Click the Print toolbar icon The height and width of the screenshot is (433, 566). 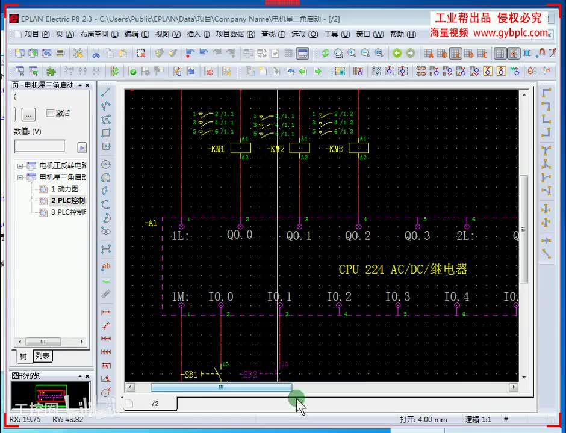tap(60, 54)
